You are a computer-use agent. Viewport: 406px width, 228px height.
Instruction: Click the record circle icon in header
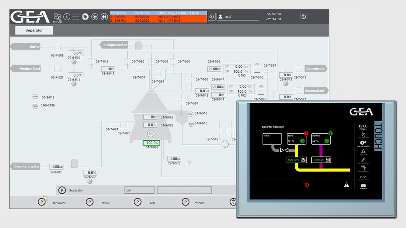coord(95,17)
